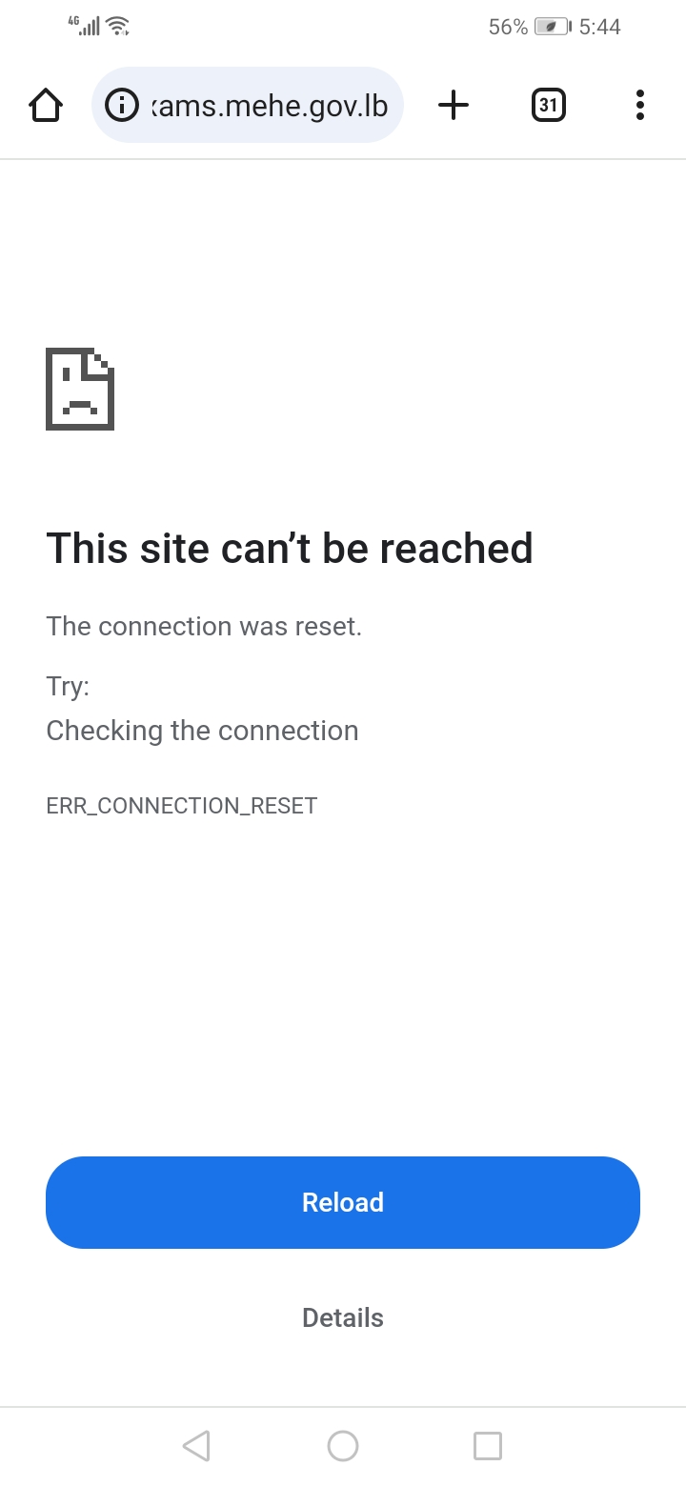Tap the Android back navigation button
This screenshot has width=686, height=1486.
click(195, 1446)
